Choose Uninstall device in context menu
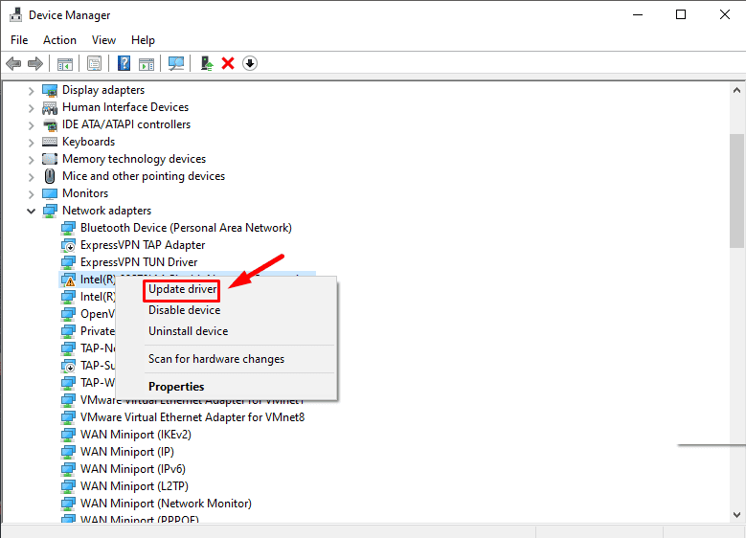 click(x=226, y=331)
